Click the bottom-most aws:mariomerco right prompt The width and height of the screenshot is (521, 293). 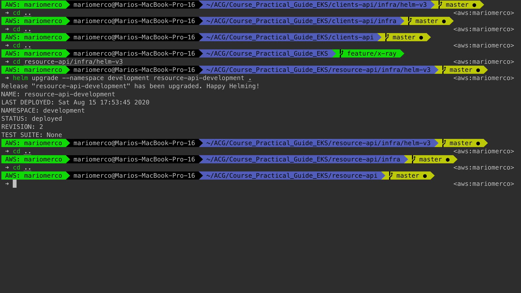pyautogui.click(x=484, y=184)
